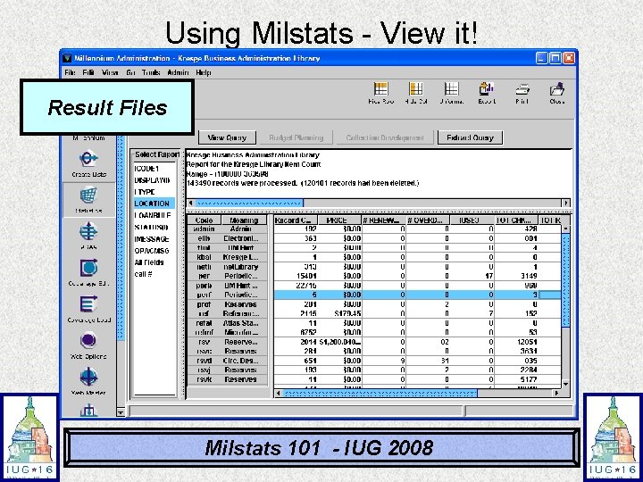Screen dimensions: 643x482
Task: Select the ICODE1 report
Action: [154, 169]
